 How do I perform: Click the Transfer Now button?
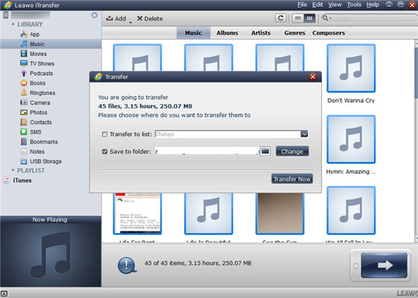point(293,179)
